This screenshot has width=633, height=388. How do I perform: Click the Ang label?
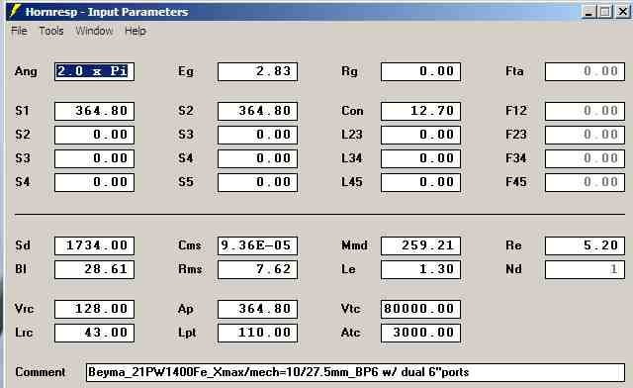click(x=26, y=71)
